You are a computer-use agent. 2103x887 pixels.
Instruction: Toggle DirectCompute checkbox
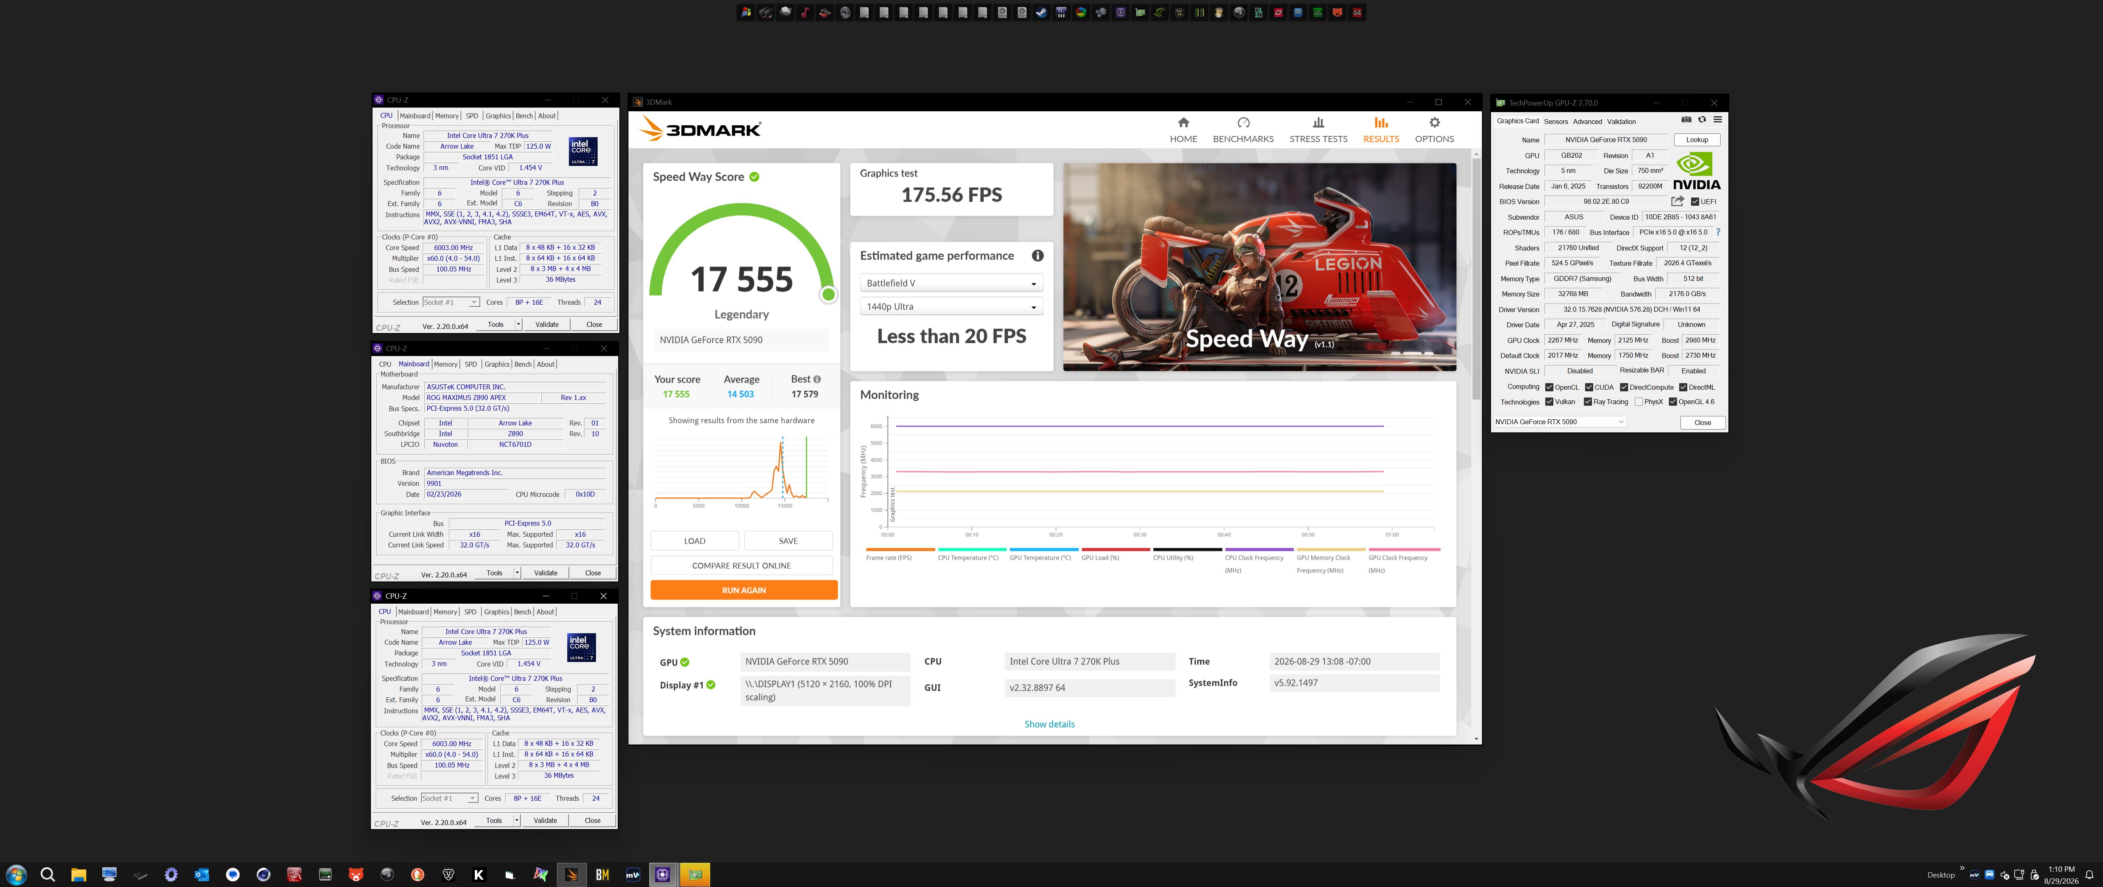[x=1624, y=388]
